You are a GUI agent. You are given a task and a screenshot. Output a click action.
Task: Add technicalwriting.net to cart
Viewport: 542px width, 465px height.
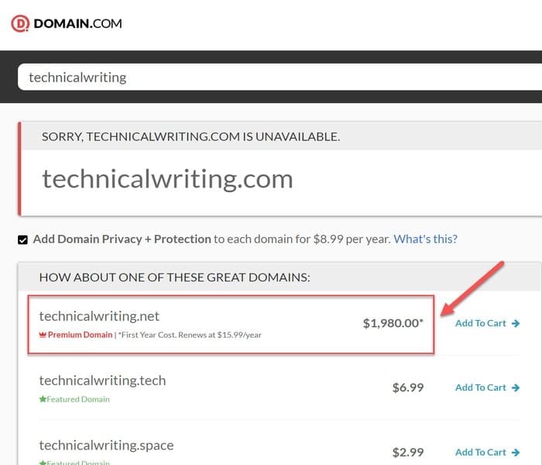click(x=481, y=323)
